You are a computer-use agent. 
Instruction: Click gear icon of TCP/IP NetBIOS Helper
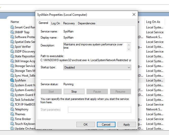(12, 104)
